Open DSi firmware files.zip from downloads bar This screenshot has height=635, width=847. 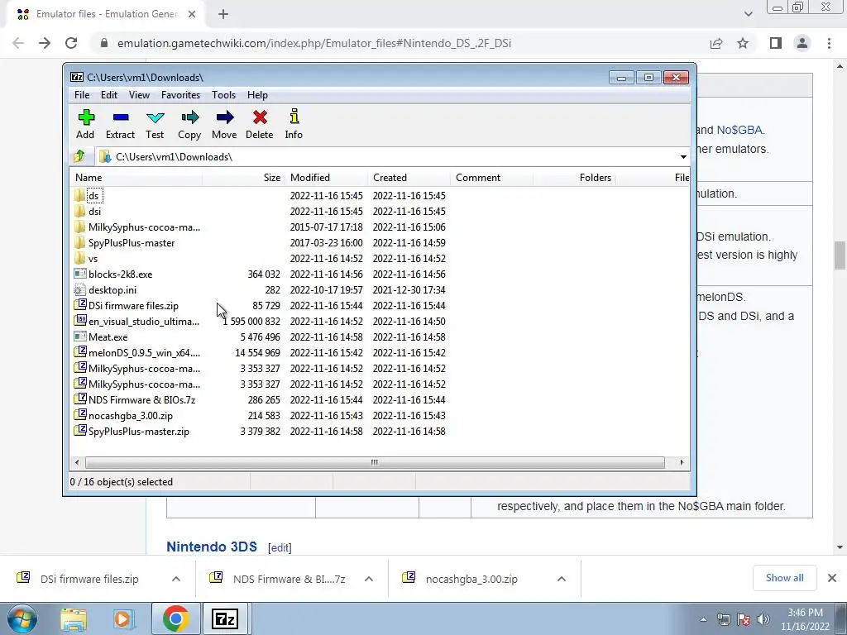[x=89, y=579]
